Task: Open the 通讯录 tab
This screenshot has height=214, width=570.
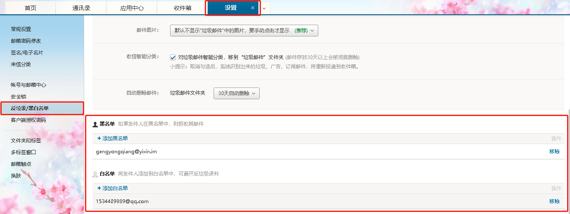Action: [x=81, y=8]
